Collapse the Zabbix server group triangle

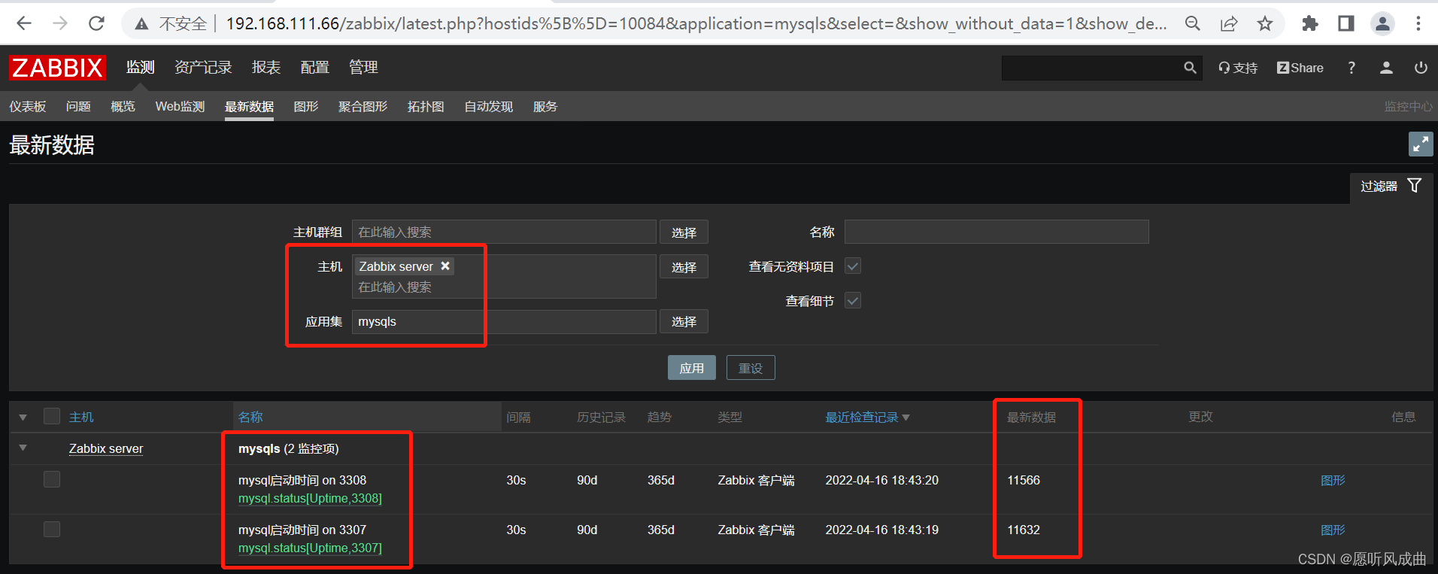(23, 448)
